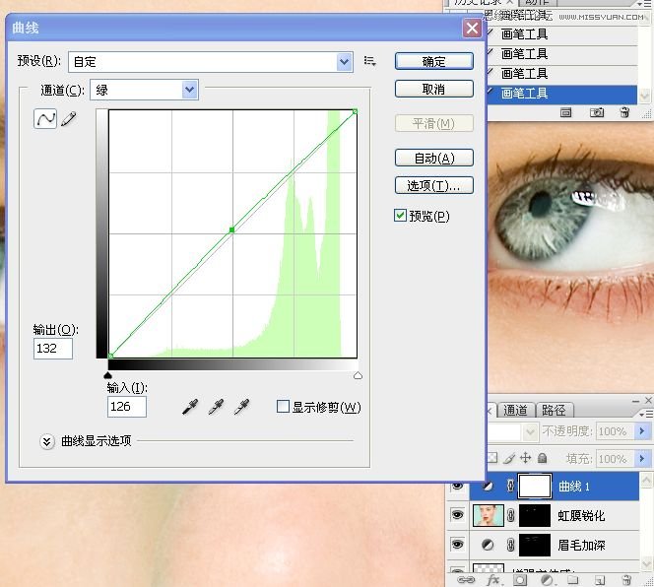
Task: Enable the 显示修剪(W) checkbox
Action: coord(283,407)
